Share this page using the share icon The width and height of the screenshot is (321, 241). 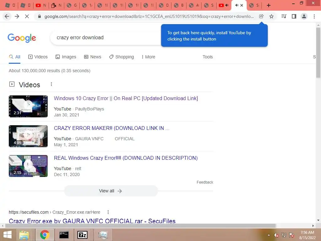click(x=261, y=16)
